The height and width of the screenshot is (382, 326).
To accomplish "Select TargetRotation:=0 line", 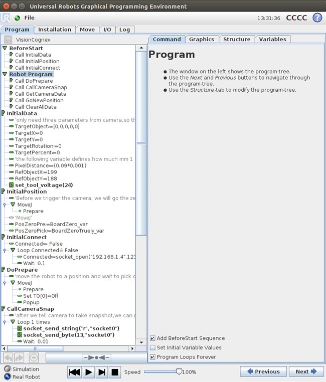I will click(x=38, y=146).
